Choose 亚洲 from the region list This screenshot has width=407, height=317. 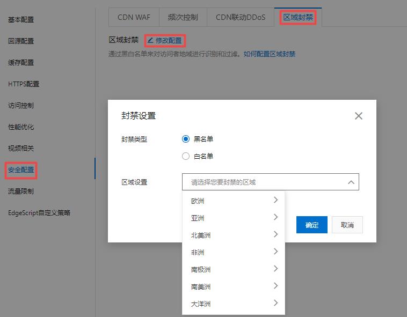click(234, 218)
